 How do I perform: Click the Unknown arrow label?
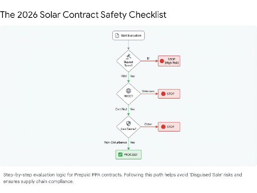click(148, 91)
